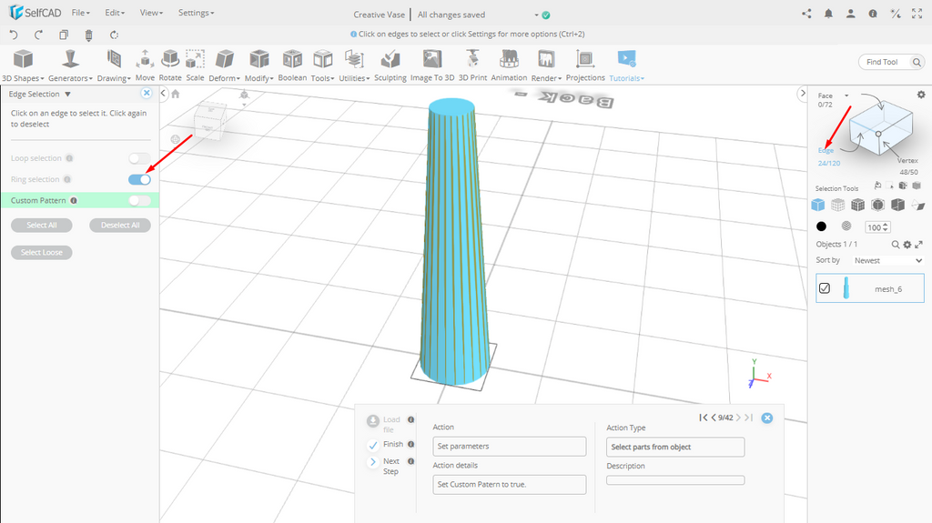932x523 pixels.
Task: Open the Action Type dropdown field
Action: tap(675, 447)
